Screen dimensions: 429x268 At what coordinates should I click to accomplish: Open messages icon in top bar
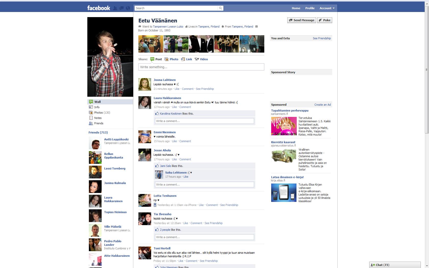tap(122, 8)
